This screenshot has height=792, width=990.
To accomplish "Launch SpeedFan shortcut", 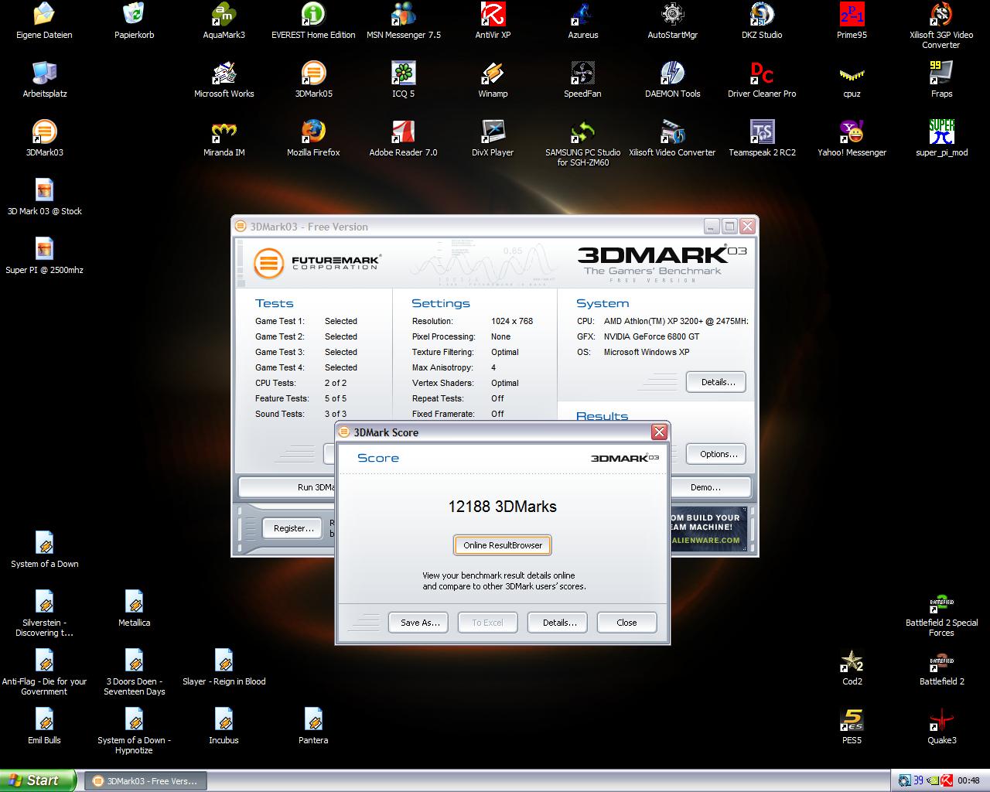I will pyautogui.click(x=582, y=80).
